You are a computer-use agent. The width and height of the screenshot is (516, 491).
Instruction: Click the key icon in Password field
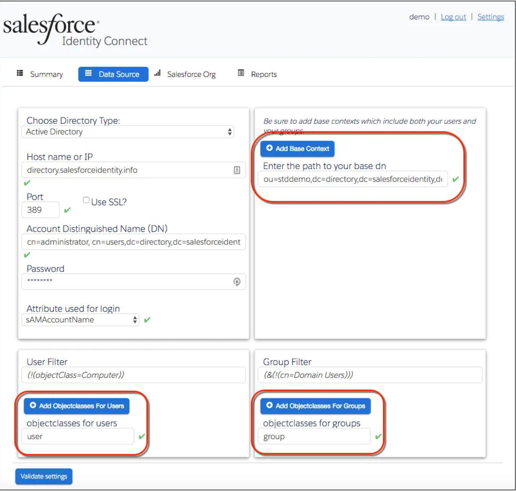tap(237, 282)
